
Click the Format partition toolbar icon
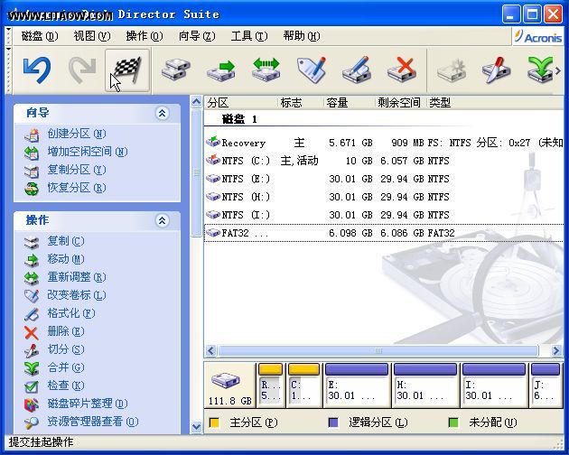[x=357, y=70]
